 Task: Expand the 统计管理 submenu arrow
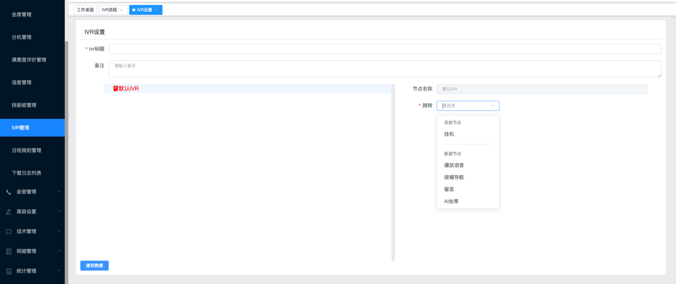click(x=59, y=271)
